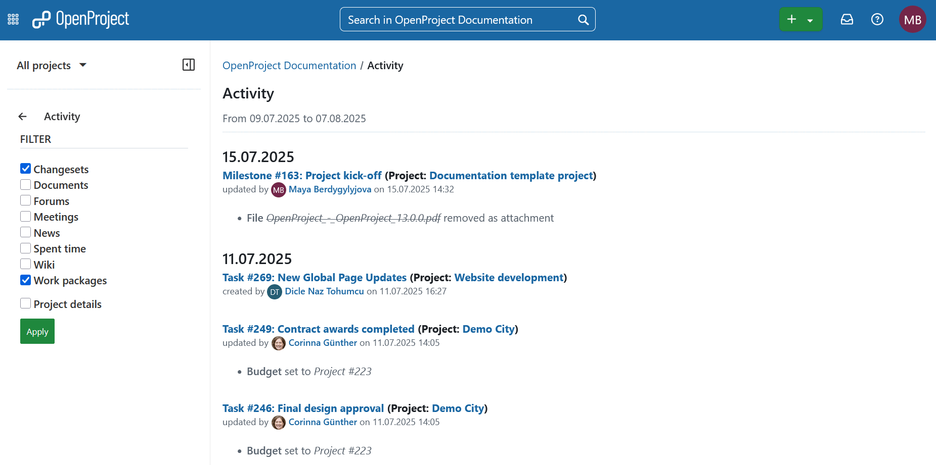Collapse the project sidebar
The image size is (936, 465).
[188, 65]
